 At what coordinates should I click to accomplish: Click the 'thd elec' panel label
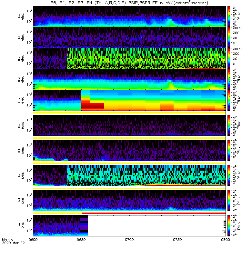pyautogui.click(x=21, y=79)
